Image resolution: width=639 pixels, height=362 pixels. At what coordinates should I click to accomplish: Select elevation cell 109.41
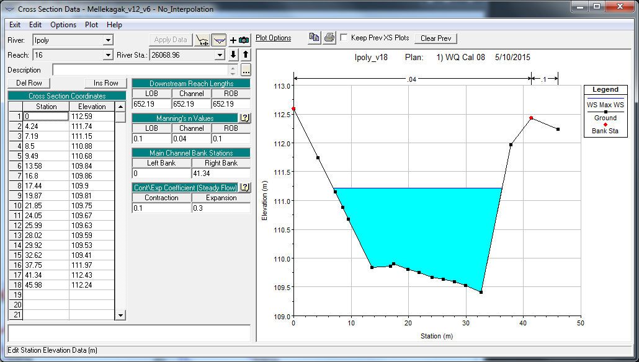(x=92, y=255)
